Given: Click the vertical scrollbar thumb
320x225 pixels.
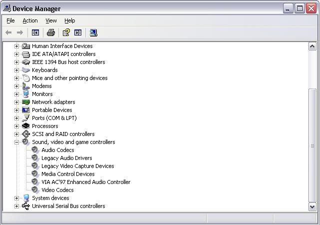Looking at the screenshot, I should (x=312, y=145).
